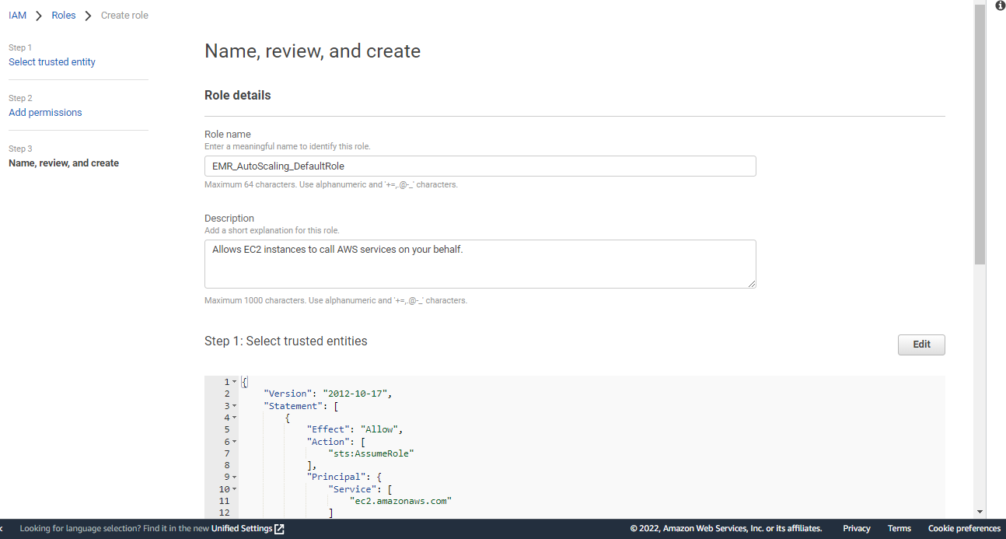Open the IAM breadcrumb link
This screenshot has height=539, width=1006.
click(17, 14)
